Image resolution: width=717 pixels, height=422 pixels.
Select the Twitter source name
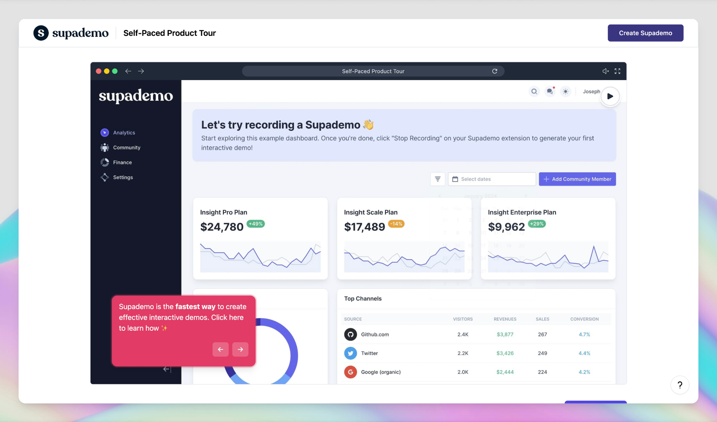370,353
